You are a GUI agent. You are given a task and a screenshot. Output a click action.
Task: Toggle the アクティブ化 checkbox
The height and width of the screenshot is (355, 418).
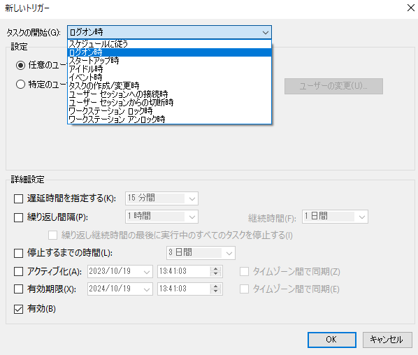(18, 272)
